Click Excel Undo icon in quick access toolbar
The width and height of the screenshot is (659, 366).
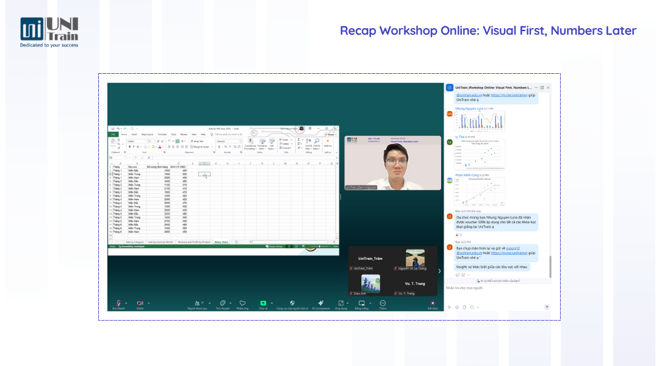(x=118, y=129)
